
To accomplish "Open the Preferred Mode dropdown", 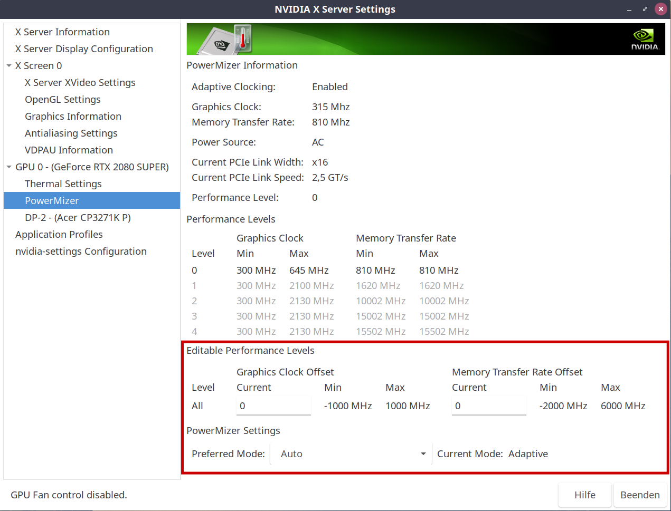I will (x=351, y=454).
